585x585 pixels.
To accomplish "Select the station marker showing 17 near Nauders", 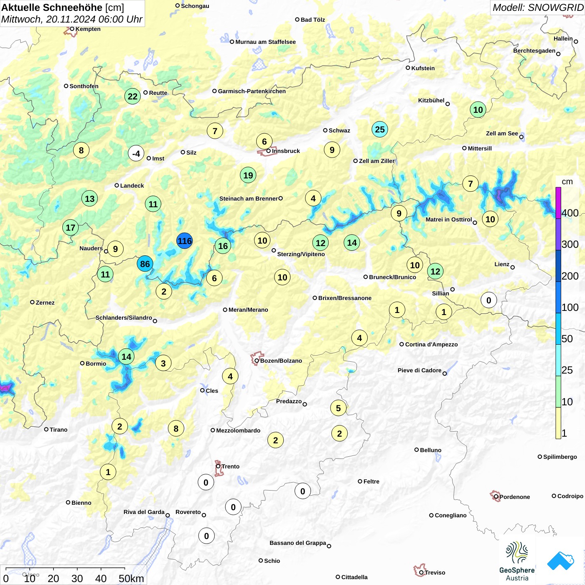I will pos(71,227).
